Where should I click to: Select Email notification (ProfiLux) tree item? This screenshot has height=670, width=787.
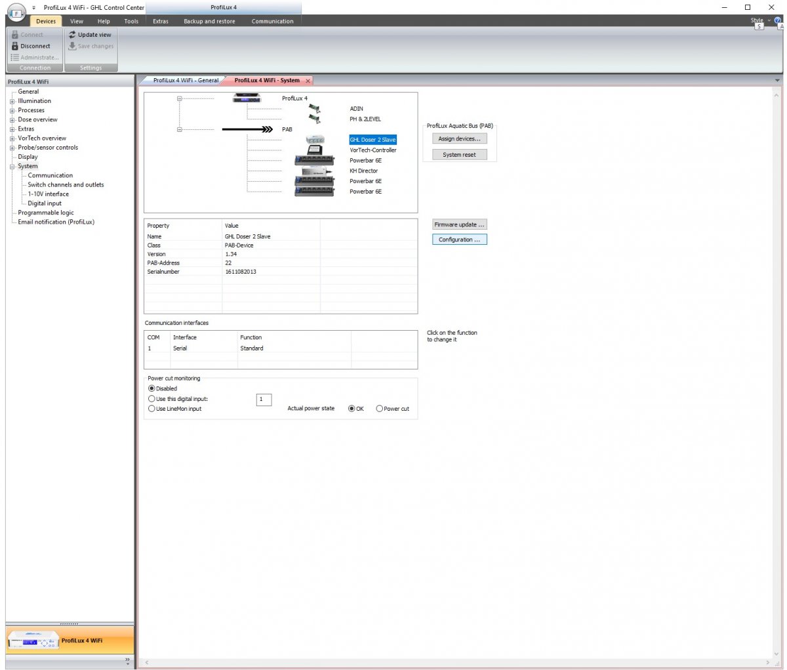pyautogui.click(x=56, y=222)
